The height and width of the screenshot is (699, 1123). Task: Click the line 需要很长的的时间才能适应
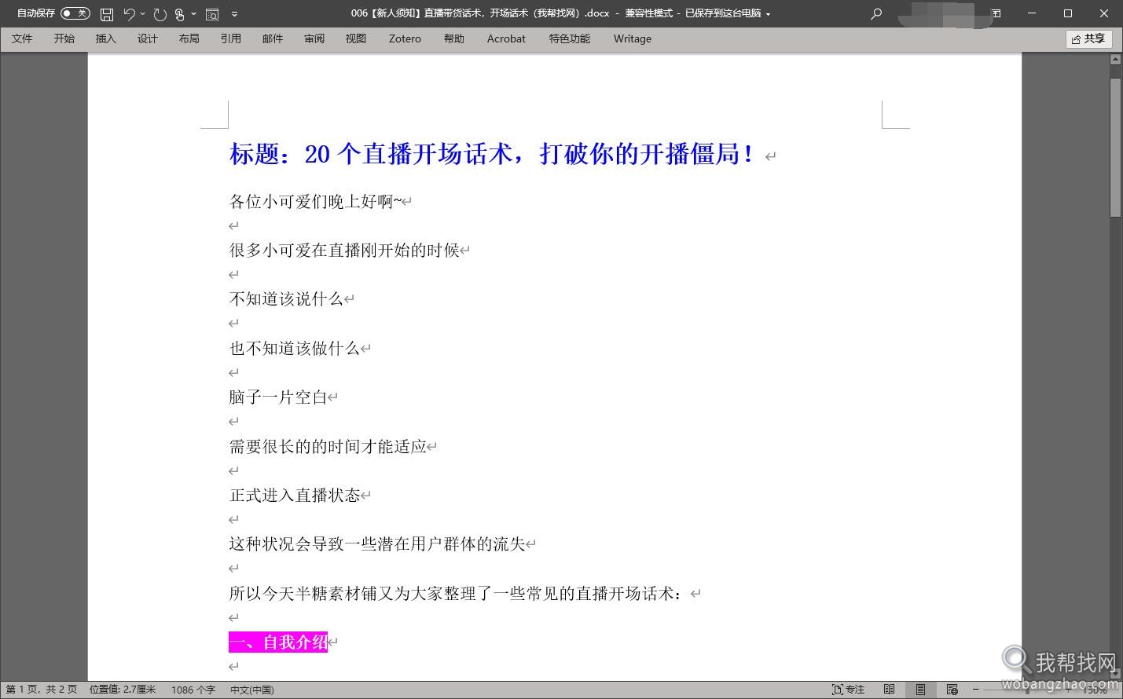click(328, 446)
